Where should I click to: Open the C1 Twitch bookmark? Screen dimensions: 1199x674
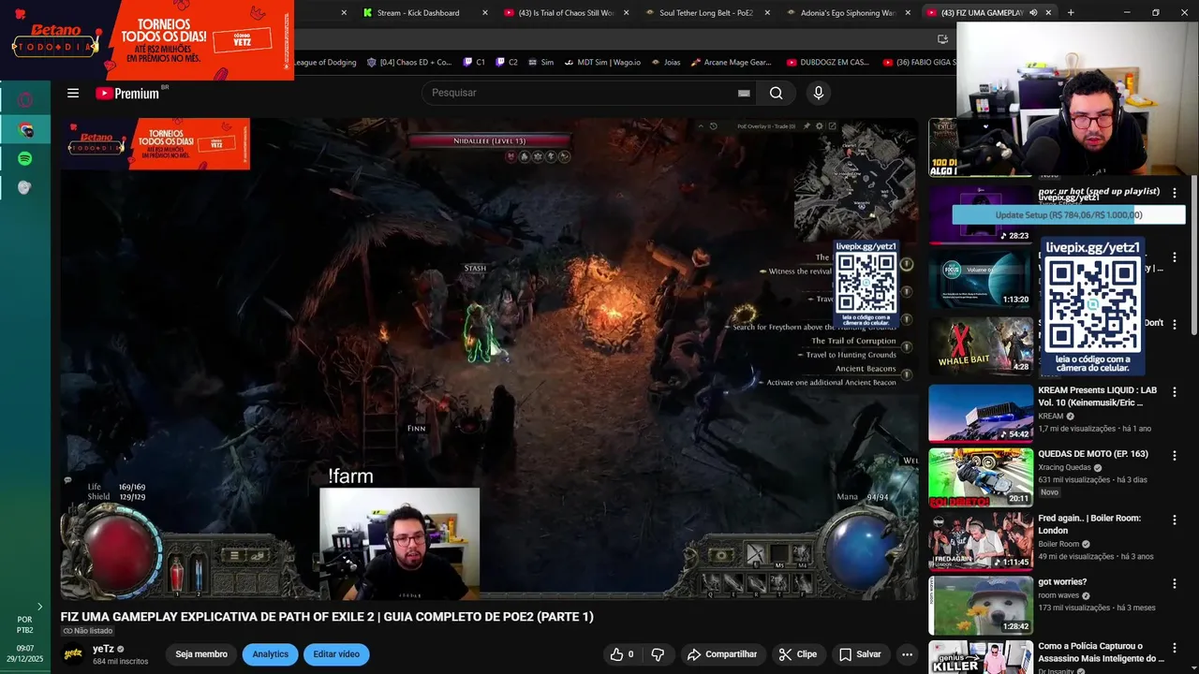[475, 62]
